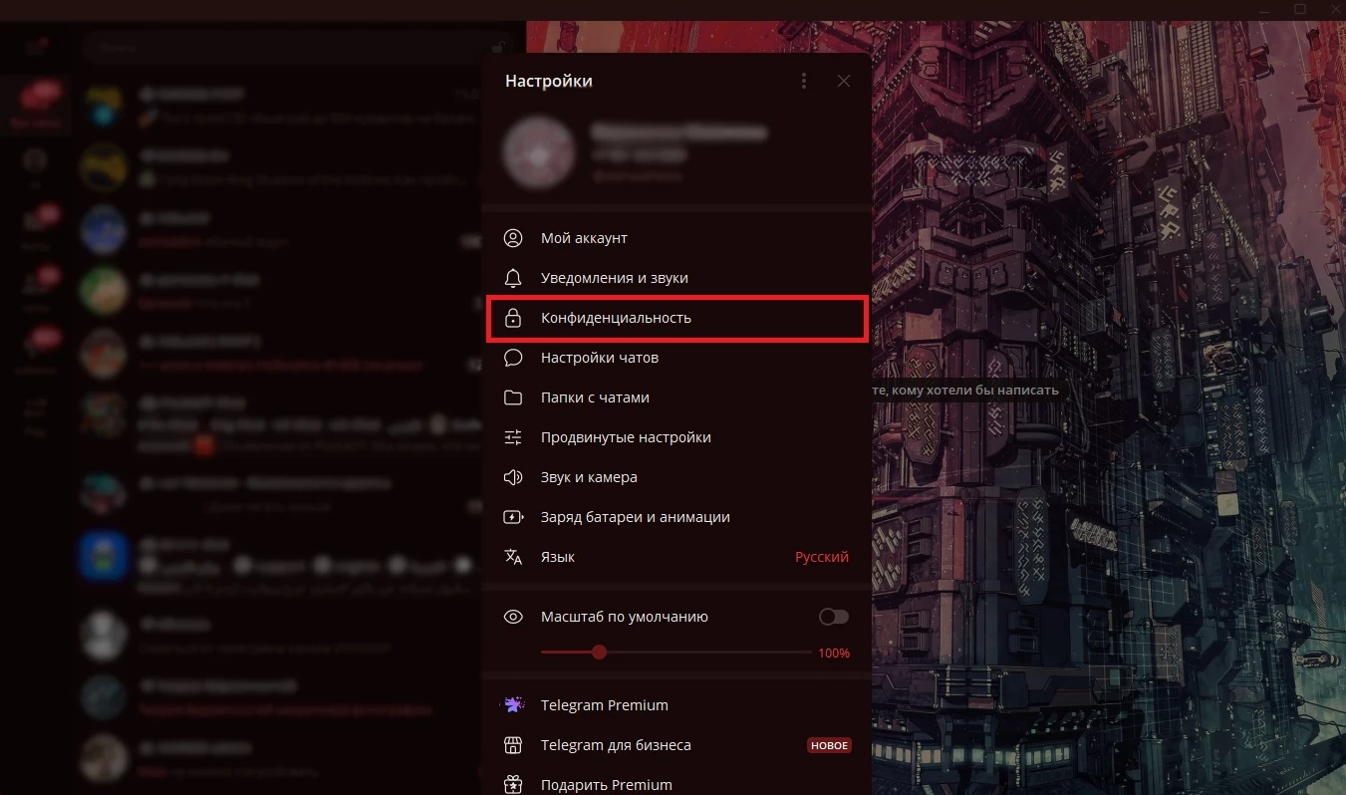Open the Язык language setting row

coord(676,557)
